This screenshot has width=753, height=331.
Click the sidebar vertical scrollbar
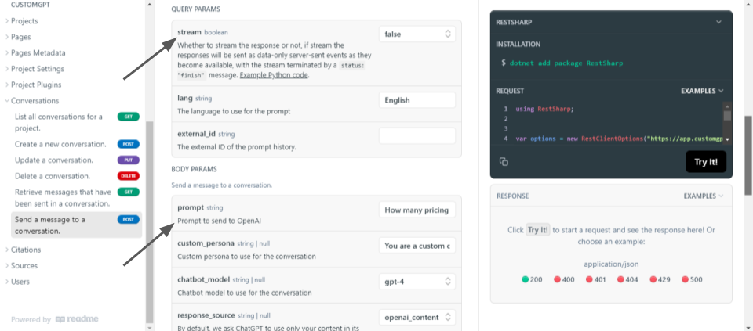[x=149, y=221]
